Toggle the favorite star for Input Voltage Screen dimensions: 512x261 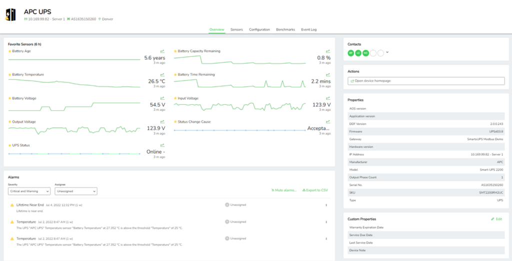coord(175,98)
